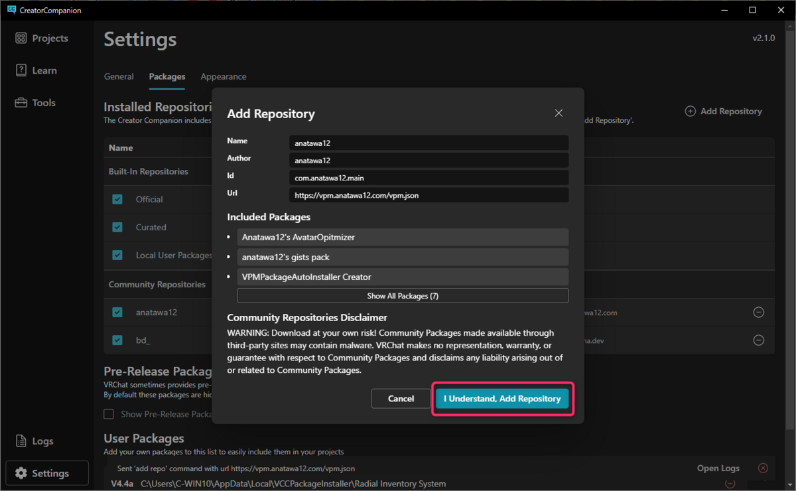Open the Tools toolbox icon
The width and height of the screenshot is (796, 491).
(x=21, y=103)
